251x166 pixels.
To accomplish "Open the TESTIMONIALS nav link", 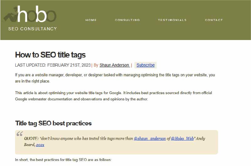I will pyautogui.click(x=172, y=20).
